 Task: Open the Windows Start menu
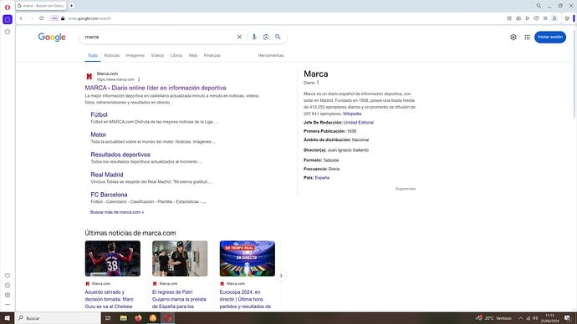tap(7, 318)
